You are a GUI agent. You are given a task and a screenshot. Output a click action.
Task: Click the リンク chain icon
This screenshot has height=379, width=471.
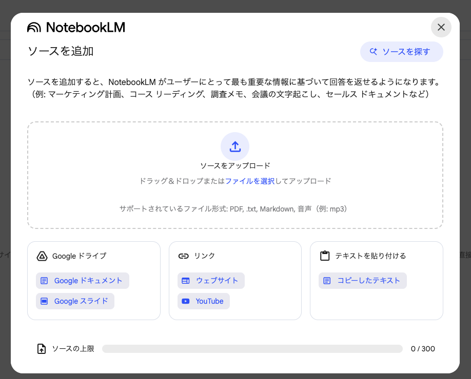click(x=184, y=256)
